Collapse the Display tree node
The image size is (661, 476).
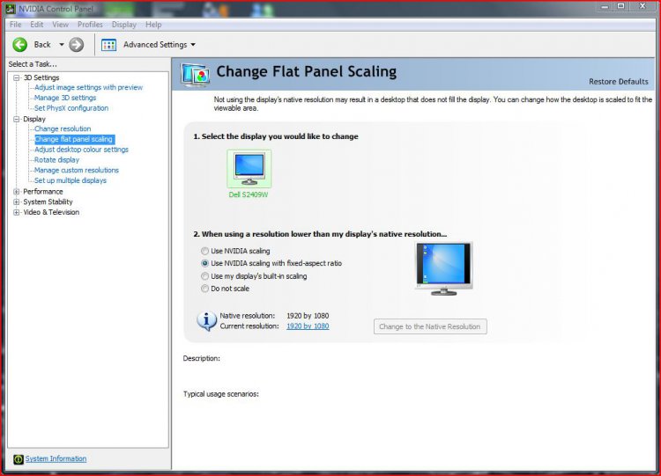(x=17, y=119)
